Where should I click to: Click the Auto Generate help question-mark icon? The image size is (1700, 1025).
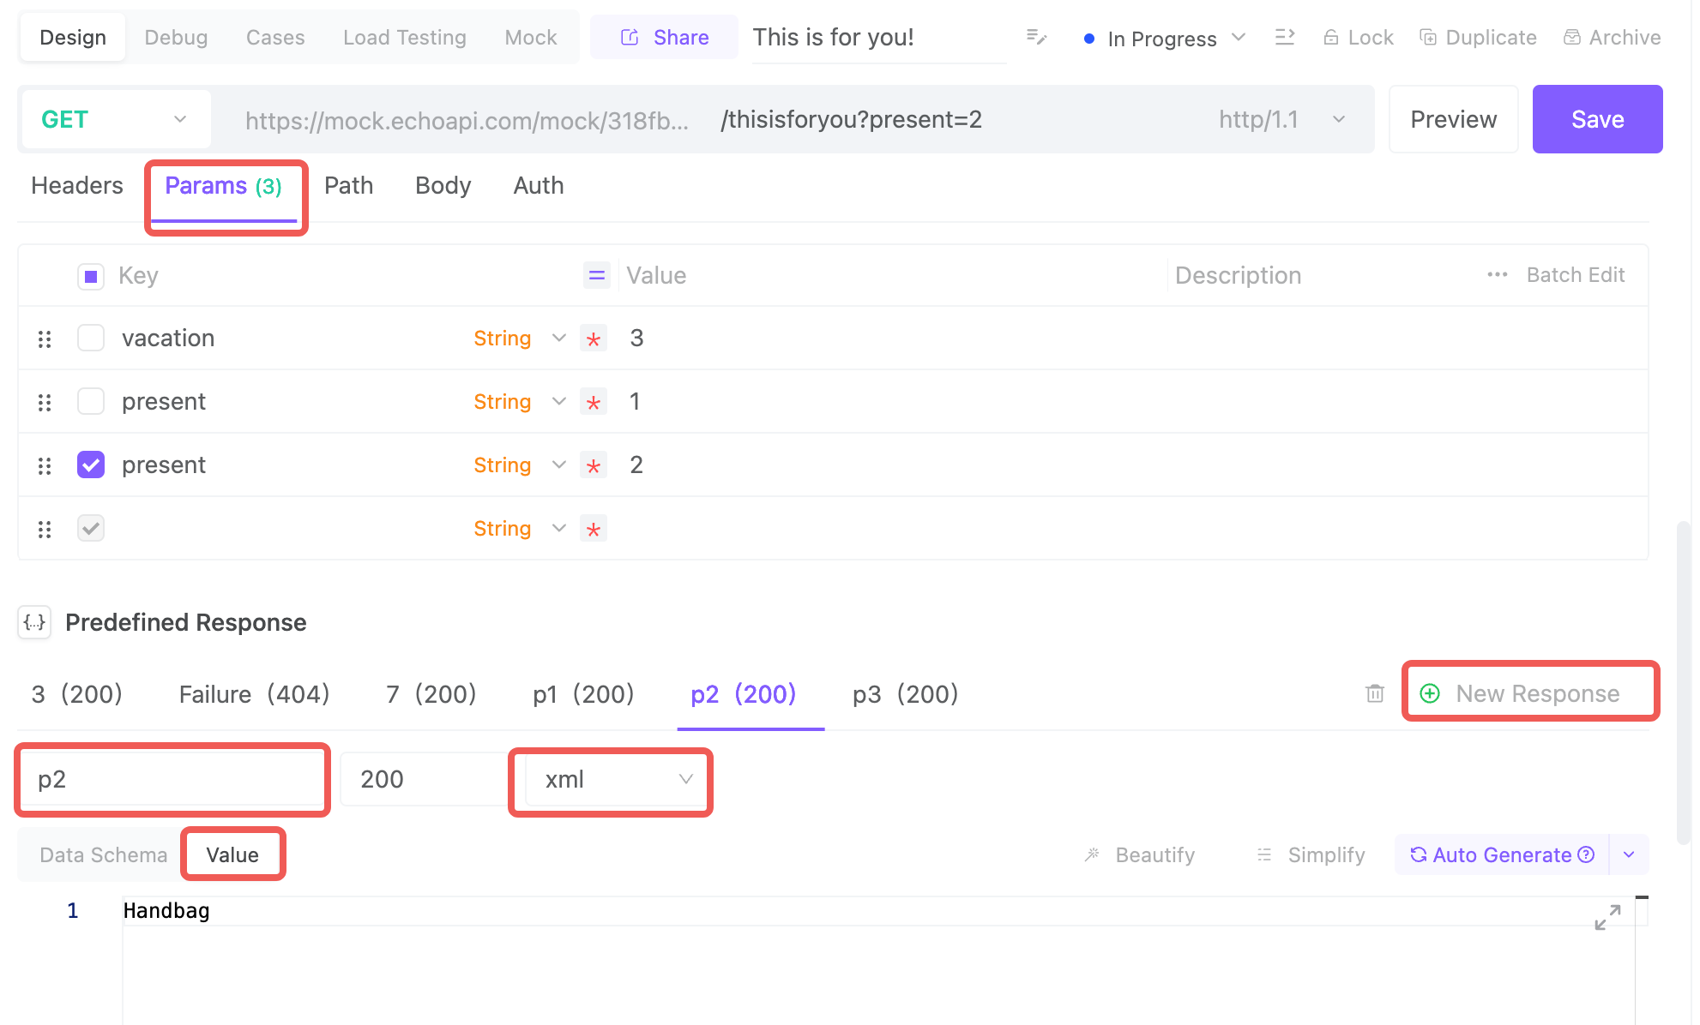coord(1586,854)
